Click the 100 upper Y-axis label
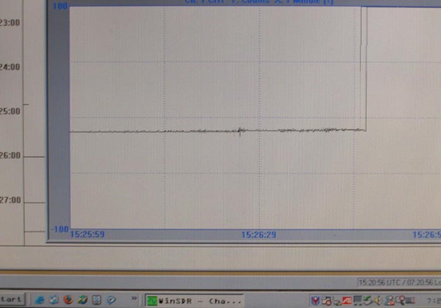The width and height of the screenshot is (441, 308). coord(60,6)
